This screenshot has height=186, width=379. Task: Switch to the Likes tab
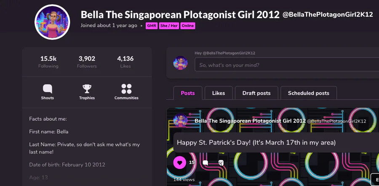tap(219, 93)
